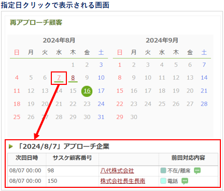Click September 7 in the calendar

tap(204, 65)
